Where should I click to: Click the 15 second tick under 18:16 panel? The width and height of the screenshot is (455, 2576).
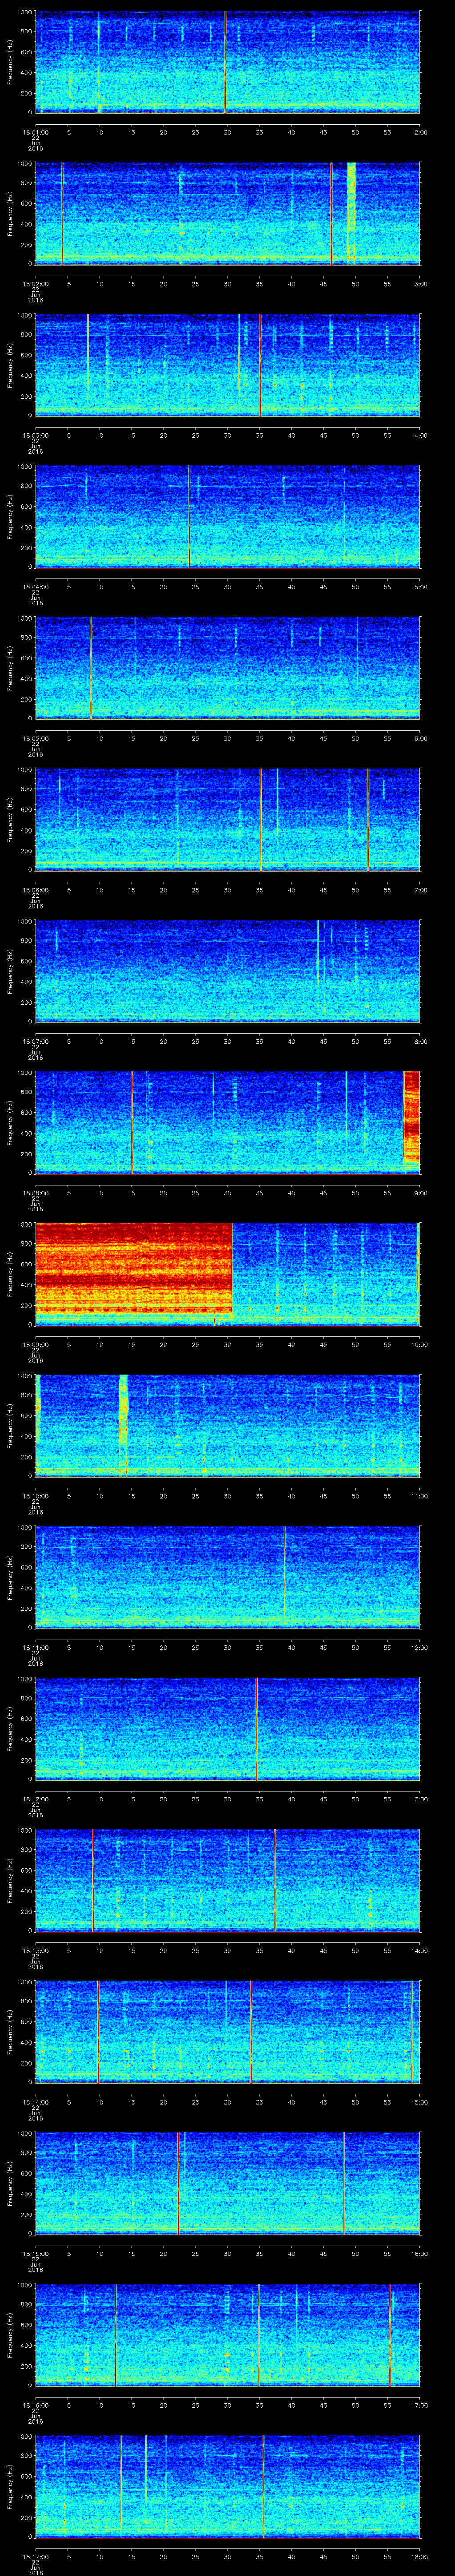(132, 2406)
